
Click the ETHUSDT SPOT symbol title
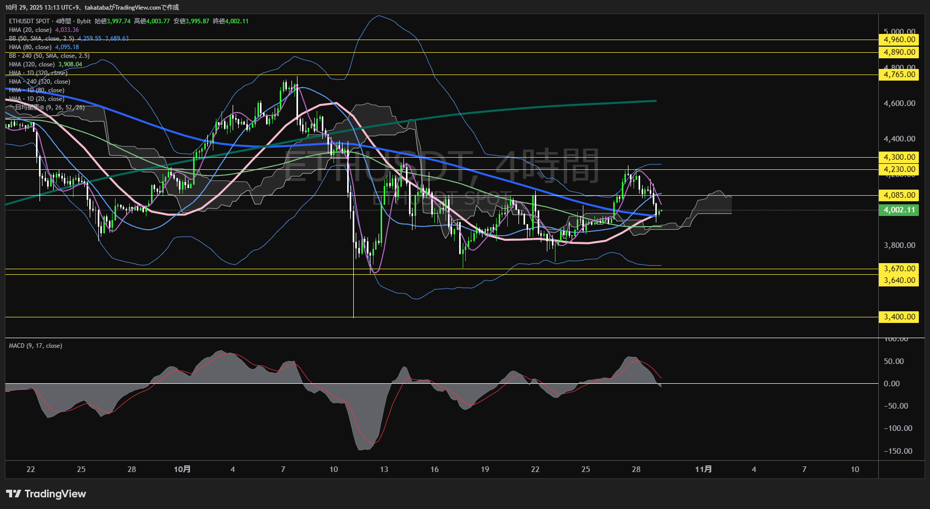point(29,21)
